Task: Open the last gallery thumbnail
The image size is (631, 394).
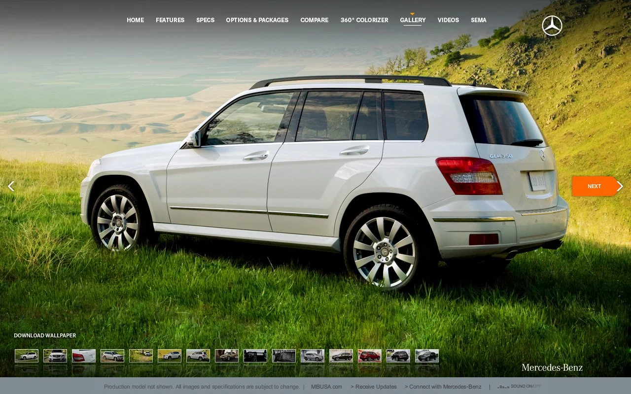Action: tap(427, 356)
